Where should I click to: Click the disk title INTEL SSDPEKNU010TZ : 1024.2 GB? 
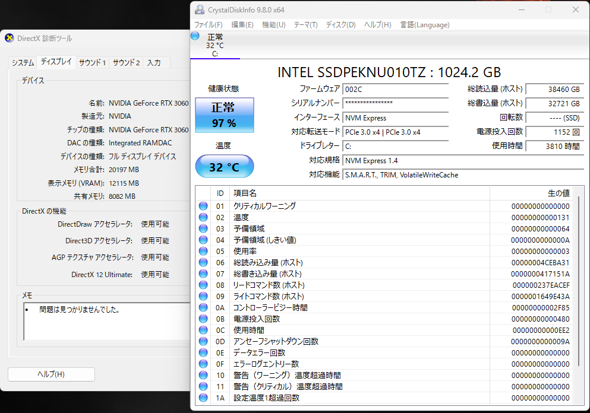pos(389,72)
